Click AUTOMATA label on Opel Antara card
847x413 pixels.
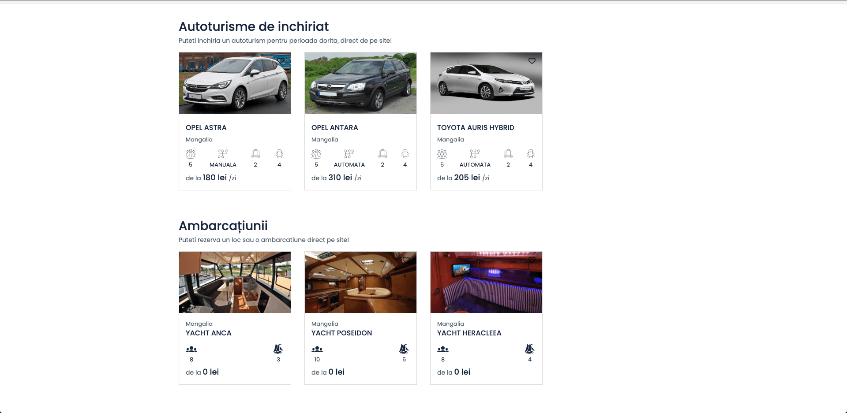[x=349, y=165]
